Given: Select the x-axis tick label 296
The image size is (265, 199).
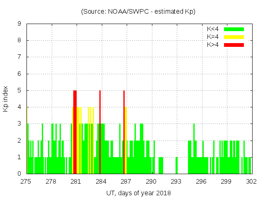Looking at the screenshot, I should coord(201,181).
